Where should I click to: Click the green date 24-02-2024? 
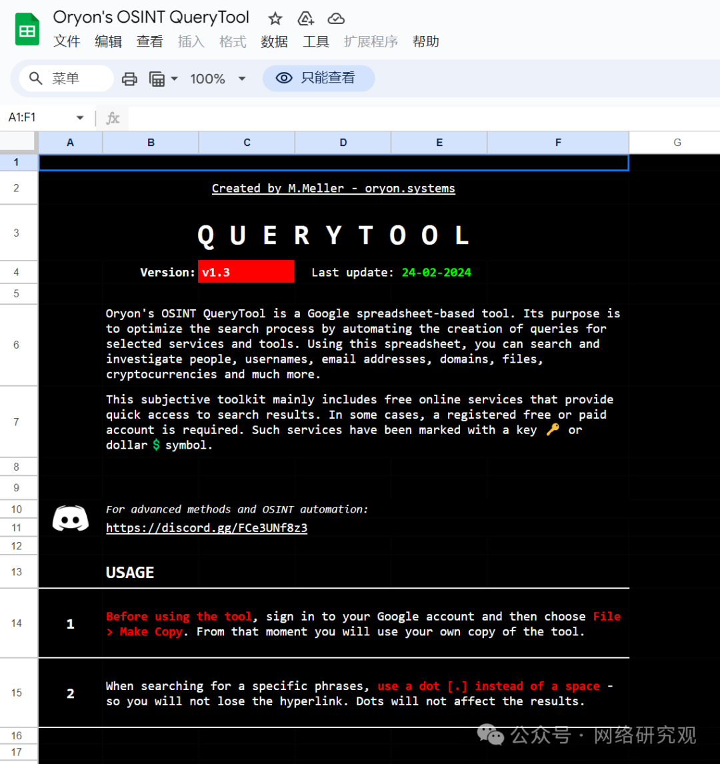[x=437, y=273]
